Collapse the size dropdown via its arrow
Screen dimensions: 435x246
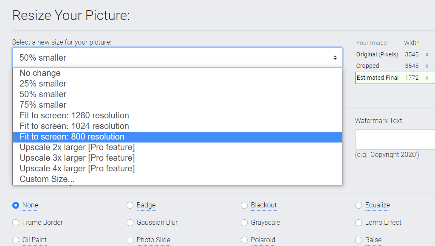335,58
